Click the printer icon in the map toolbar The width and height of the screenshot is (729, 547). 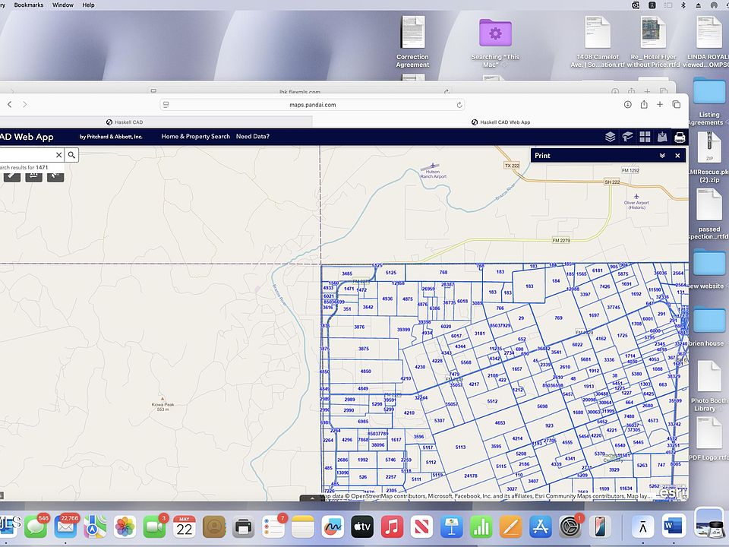[679, 137]
